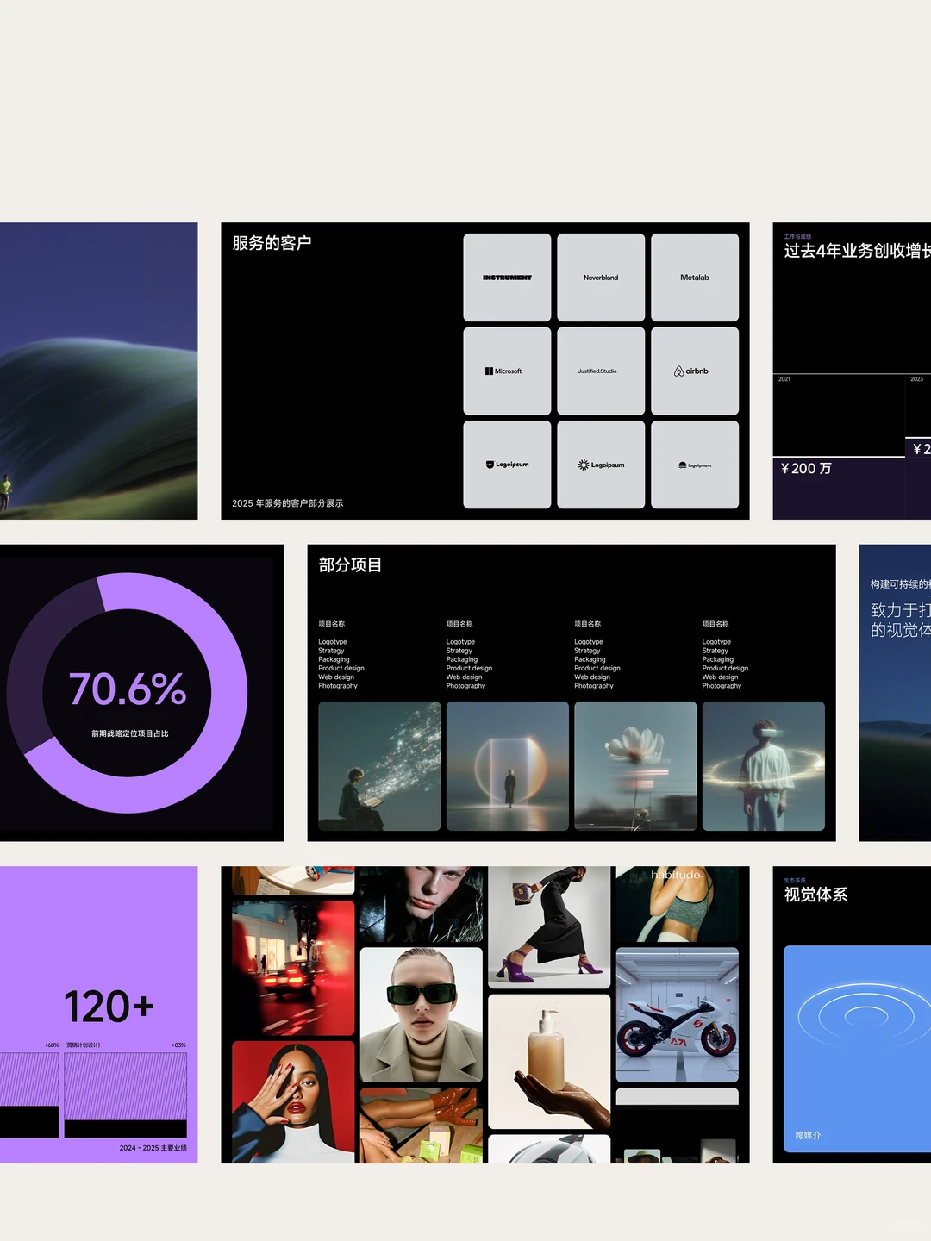The image size is (931, 1241).
Task: Click the 过去4年业务创收增长 slide heading
Action: tap(858, 251)
